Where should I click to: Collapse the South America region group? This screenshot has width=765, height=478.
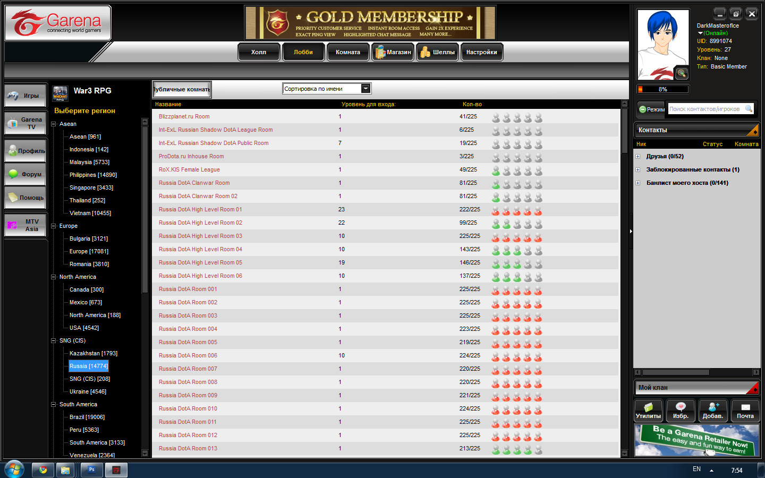coord(54,405)
